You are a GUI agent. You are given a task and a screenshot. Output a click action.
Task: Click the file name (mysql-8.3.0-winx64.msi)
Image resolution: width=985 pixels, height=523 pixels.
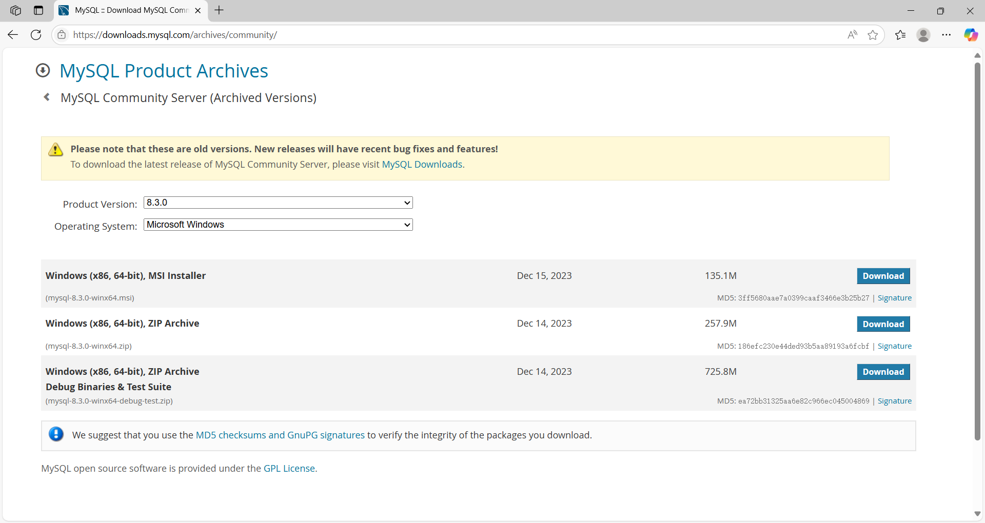[x=90, y=298]
